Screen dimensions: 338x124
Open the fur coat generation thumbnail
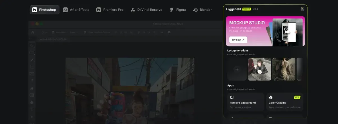[284, 69]
